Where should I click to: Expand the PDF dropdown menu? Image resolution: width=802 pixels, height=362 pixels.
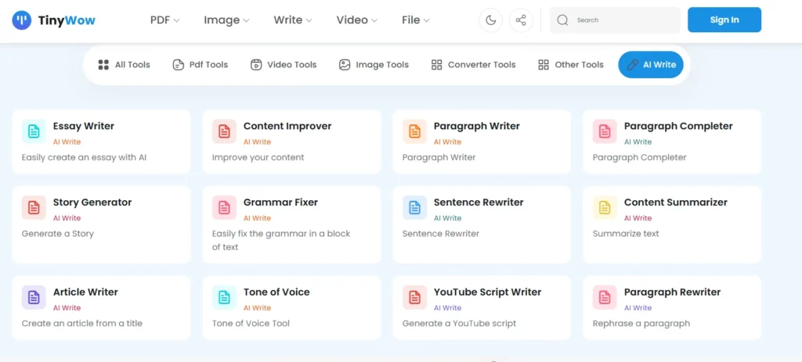click(x=164, y=20)
